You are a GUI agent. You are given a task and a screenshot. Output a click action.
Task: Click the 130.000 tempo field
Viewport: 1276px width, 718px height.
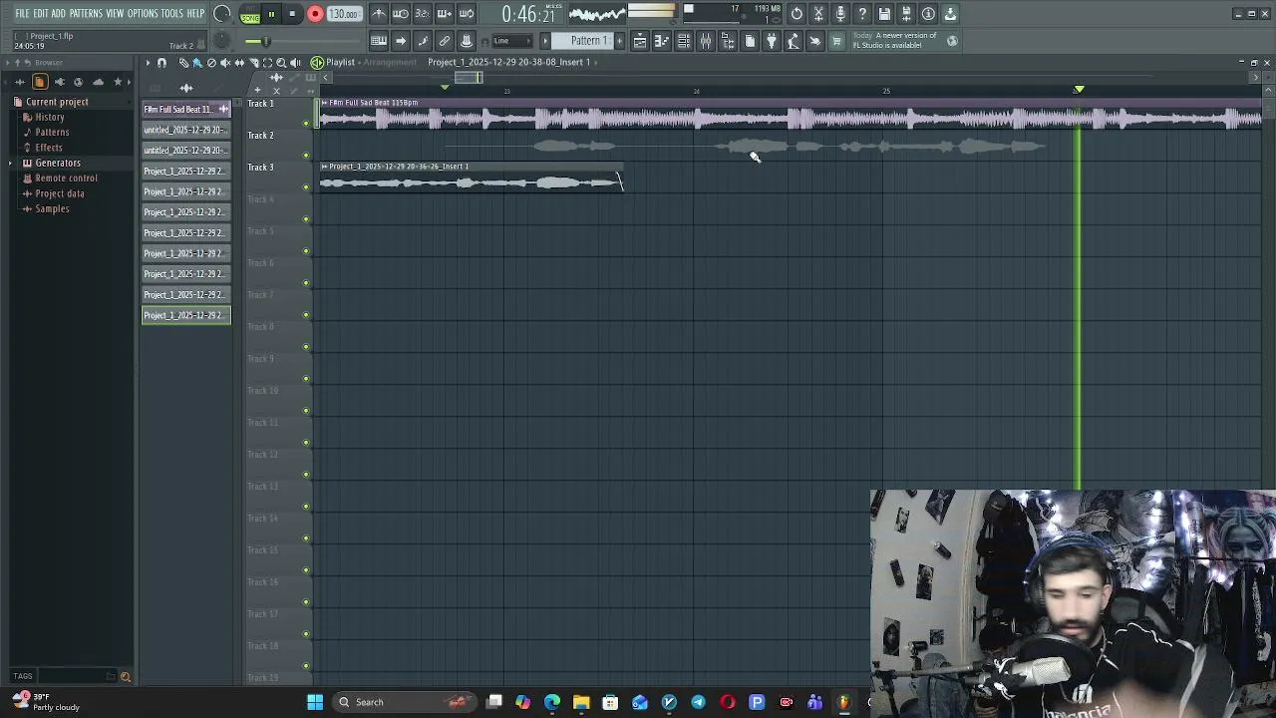click(344, 14)
